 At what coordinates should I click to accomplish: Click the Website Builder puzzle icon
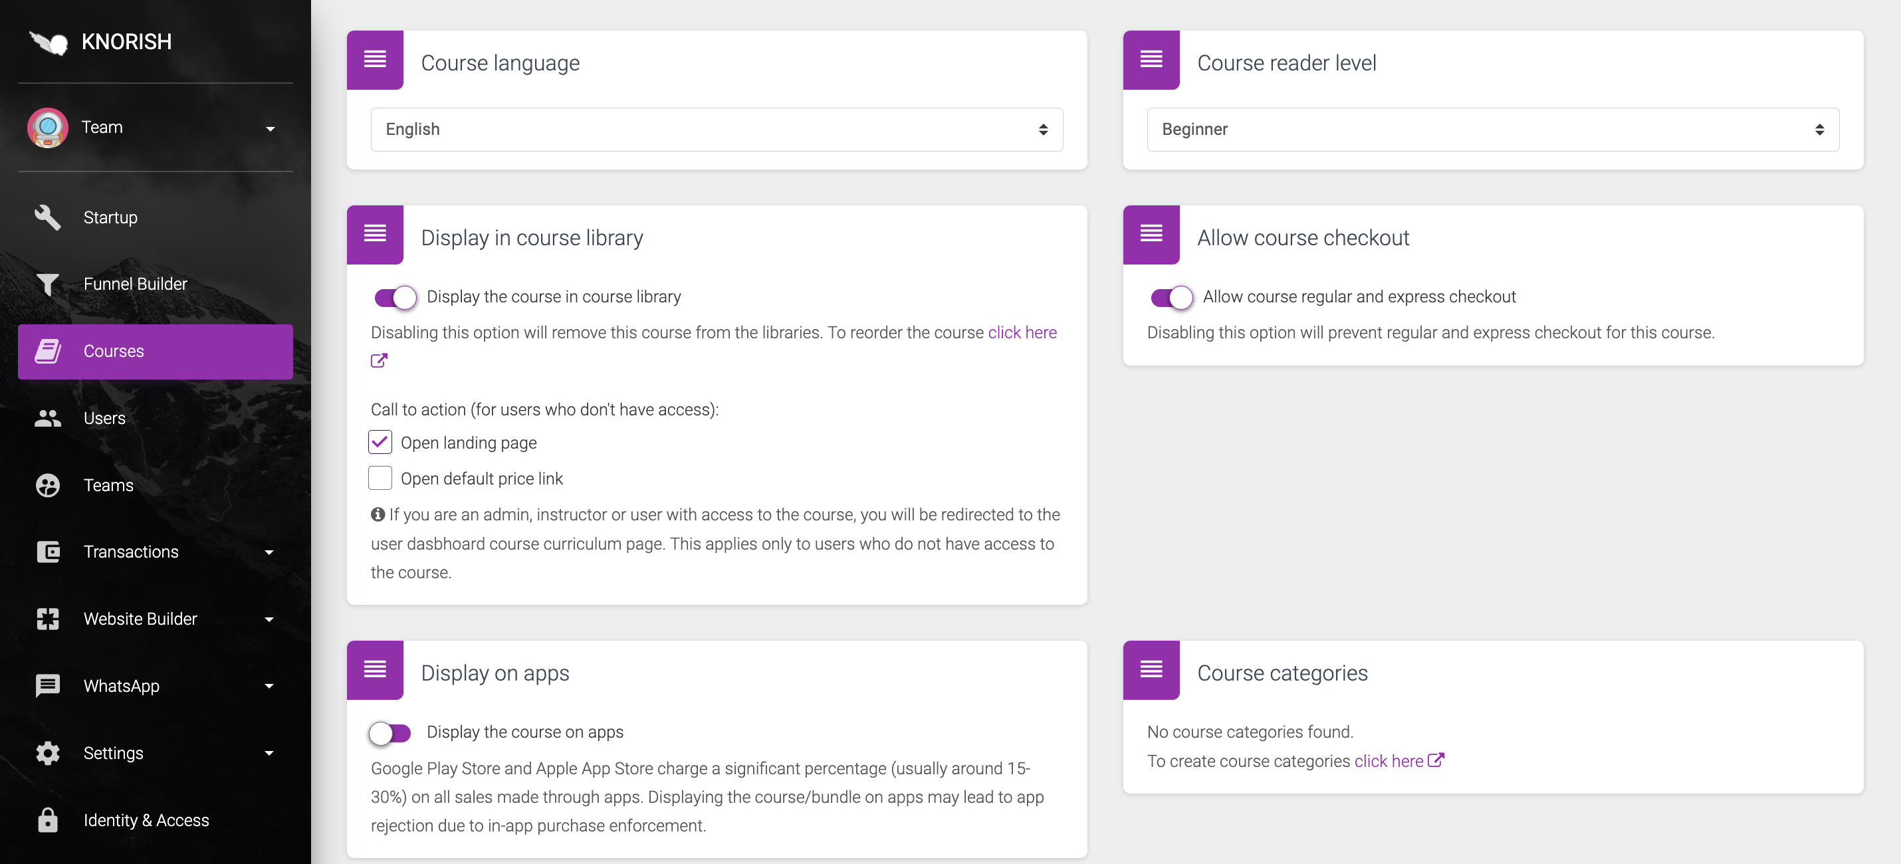click(48, 619)
